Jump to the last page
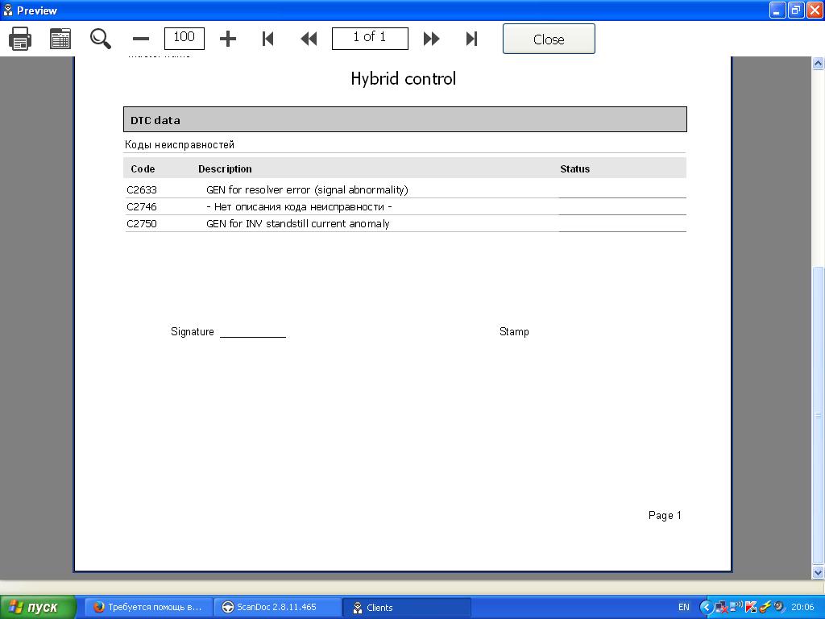The image size is (825, 619). 471,39
